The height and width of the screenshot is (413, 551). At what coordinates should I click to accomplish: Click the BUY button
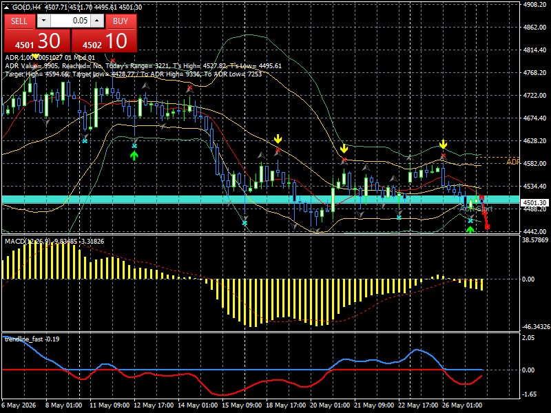(121, 21)
